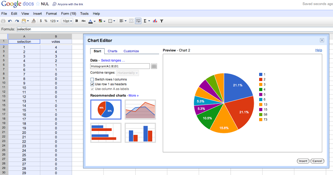Viewport: 333px width, 175px height.
Task: Switch to the Start tab
Action: click(x=98, y=51)
